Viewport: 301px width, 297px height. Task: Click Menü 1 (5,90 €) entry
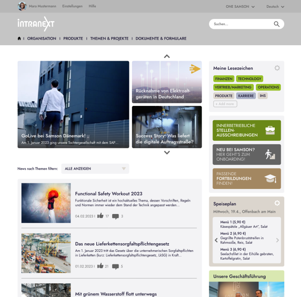(x=244, y=224)
